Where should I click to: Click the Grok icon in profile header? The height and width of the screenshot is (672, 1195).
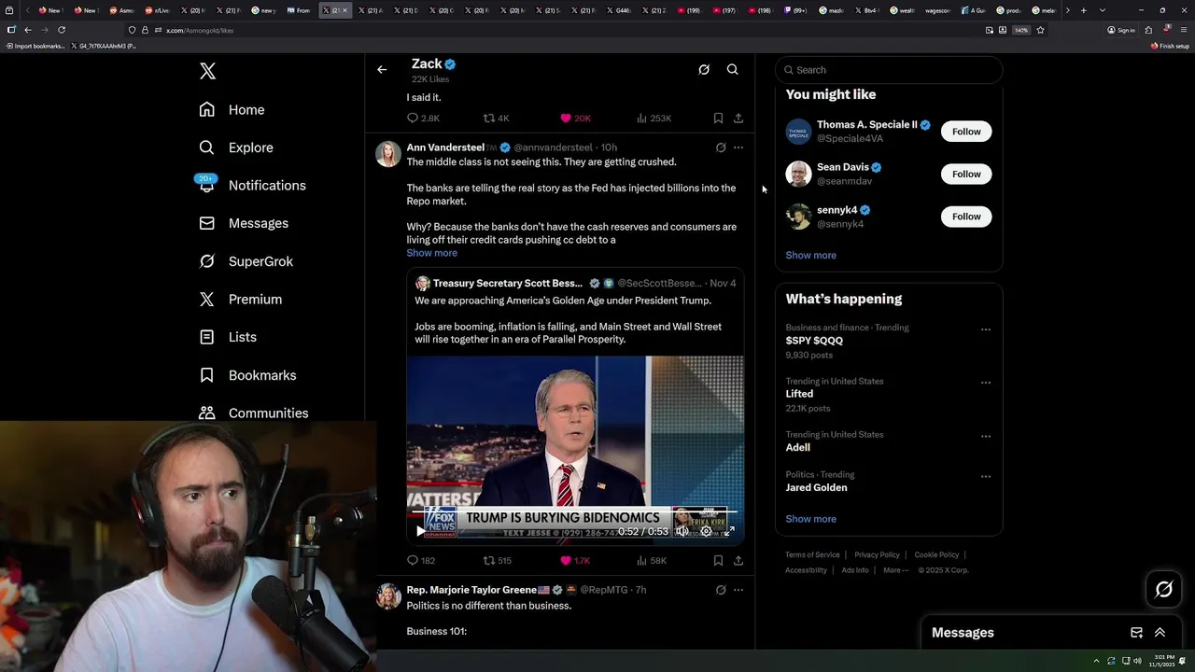[x=704, y=70]
